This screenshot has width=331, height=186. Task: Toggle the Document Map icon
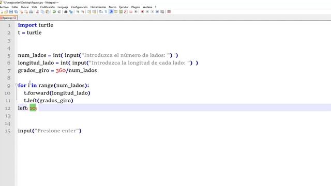coord(121,12)
